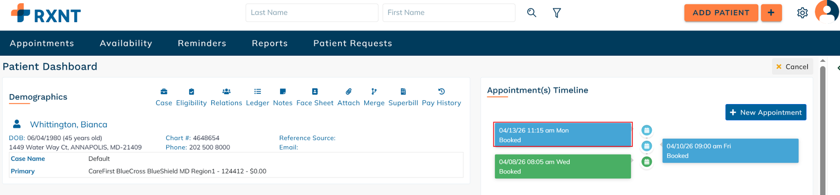Select the 04/10/26 09:00 am appointment
840x195 pixels.
pyautogui.click(x=730, y=151)
